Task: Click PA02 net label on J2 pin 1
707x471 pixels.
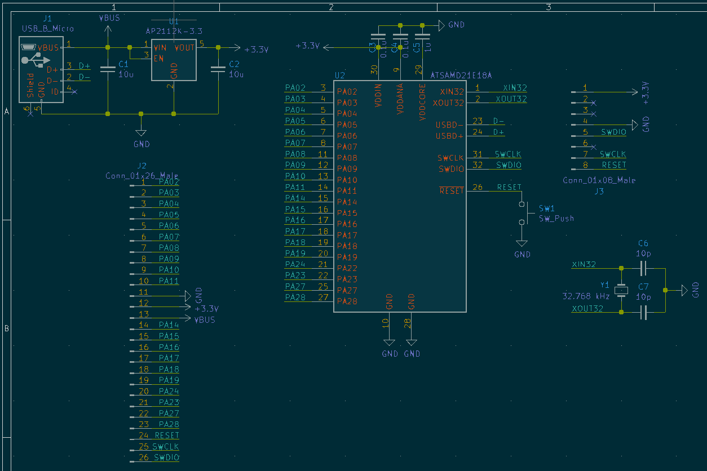Action: pos(169,182)
